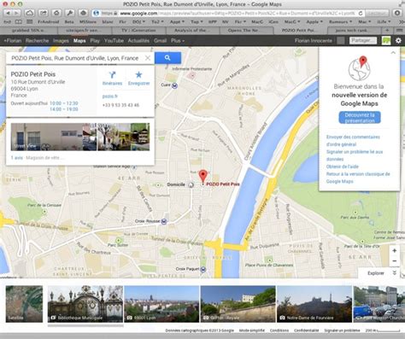
Task: Go back with Safari's back arrow
Action: [8, 13]
